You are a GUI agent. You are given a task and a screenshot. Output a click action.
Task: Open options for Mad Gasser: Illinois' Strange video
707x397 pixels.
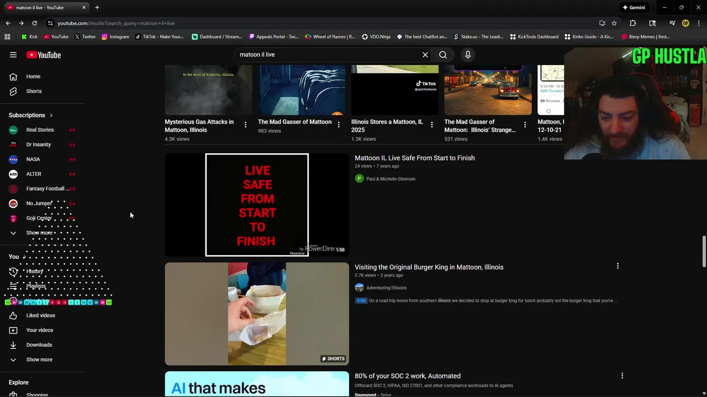click(525, 125)
